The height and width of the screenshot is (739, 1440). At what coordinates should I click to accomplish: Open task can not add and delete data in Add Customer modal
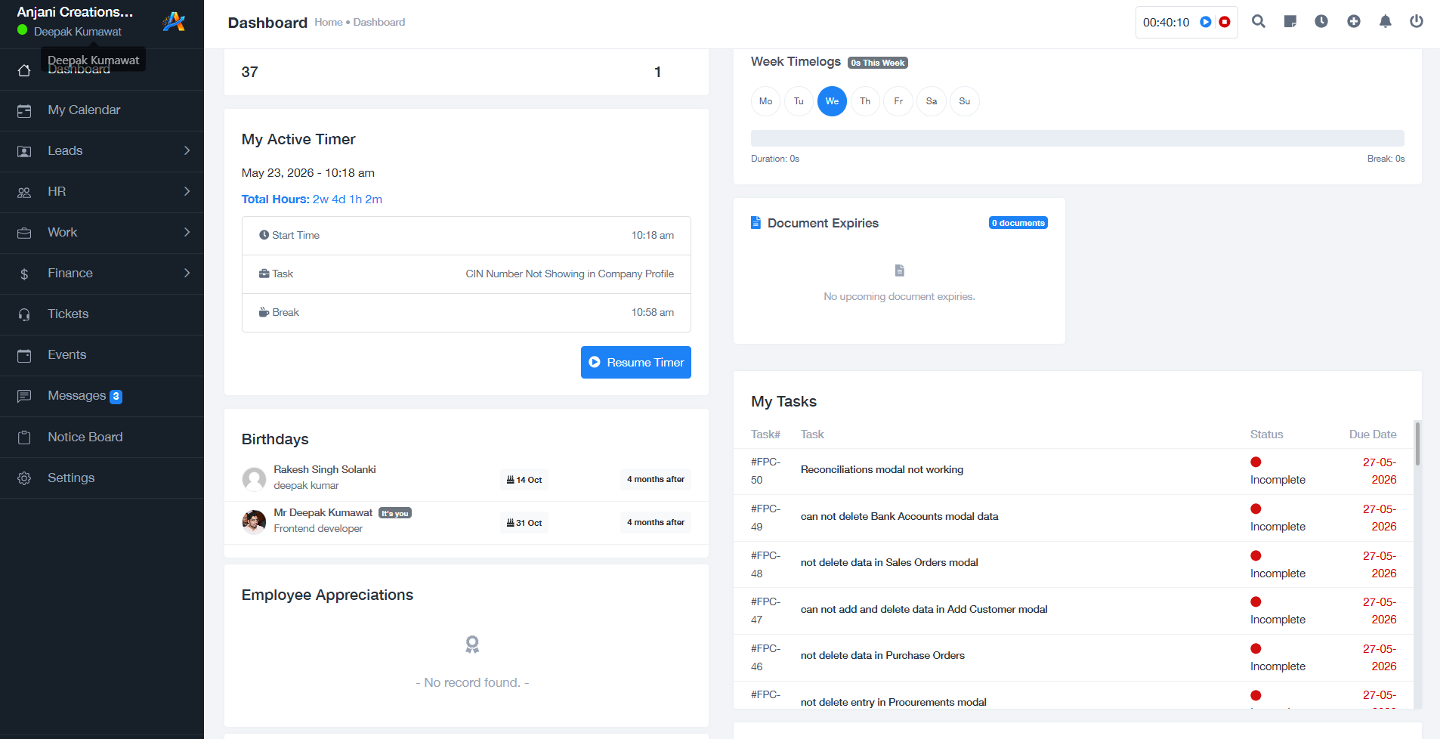(x=924, y=609)
